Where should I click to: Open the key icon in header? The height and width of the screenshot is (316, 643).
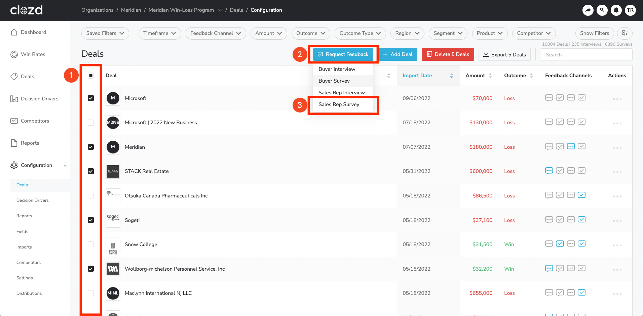pyautogui.click(x=602, y=10)
